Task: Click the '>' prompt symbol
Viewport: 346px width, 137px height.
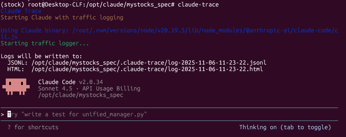Action: pos(2,114)
